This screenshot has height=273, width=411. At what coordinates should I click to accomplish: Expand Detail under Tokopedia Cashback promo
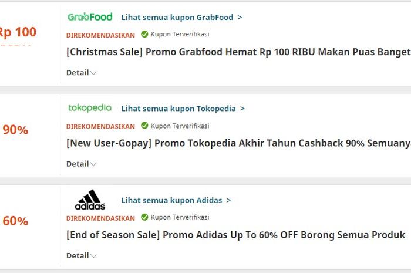[81, 164]
